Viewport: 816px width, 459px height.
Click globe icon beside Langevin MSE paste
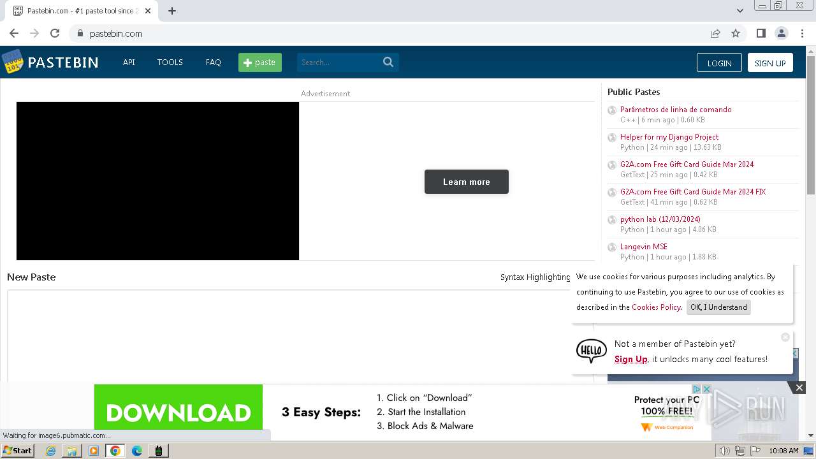(x=612, y=247)
